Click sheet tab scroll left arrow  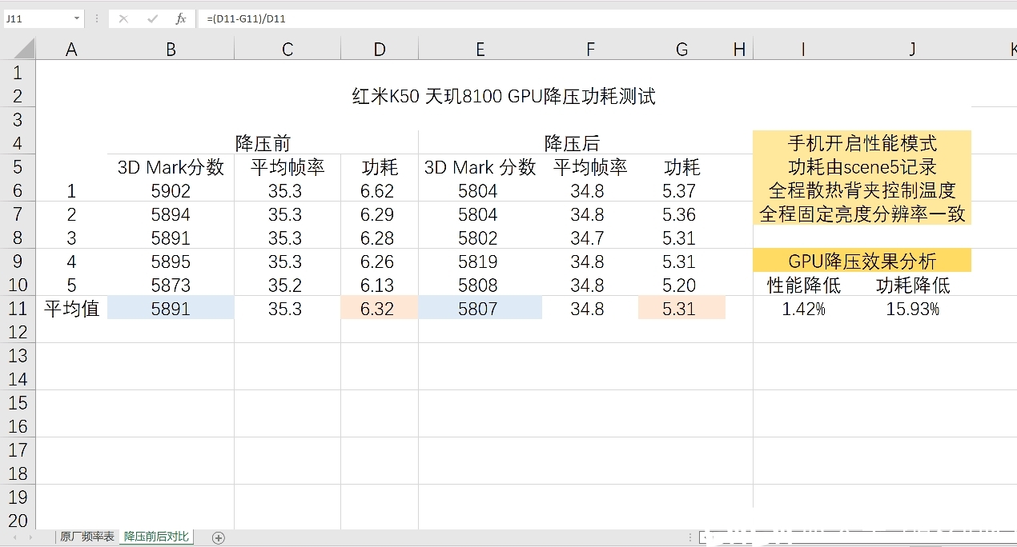14,537
